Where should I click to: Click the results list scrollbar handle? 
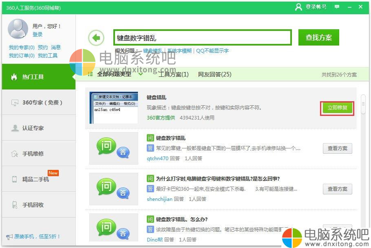tap(363, 104)
